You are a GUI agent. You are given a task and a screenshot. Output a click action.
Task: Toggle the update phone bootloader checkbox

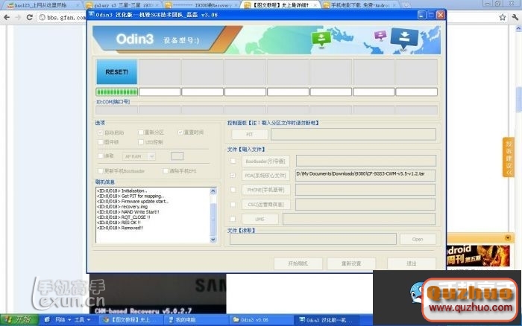coord(100,170)
